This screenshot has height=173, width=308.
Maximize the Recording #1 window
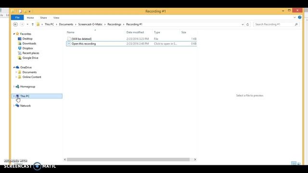tap(289, 11)
